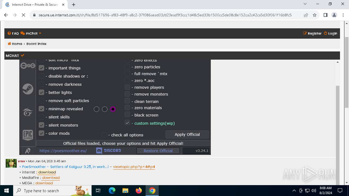This screenshot has width=349, height=196.
Task: Enable disable shadows checkbox
Action: click(x=41, y=76)
